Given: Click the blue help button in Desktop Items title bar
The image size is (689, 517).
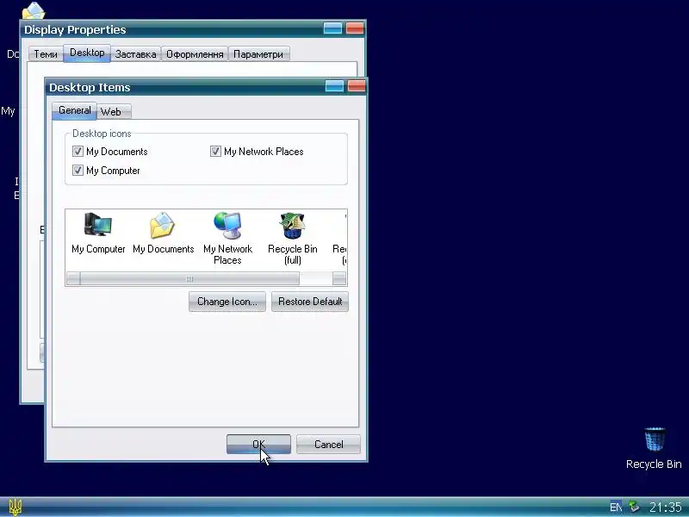Looking at the screenshot, I should point(334,85).
